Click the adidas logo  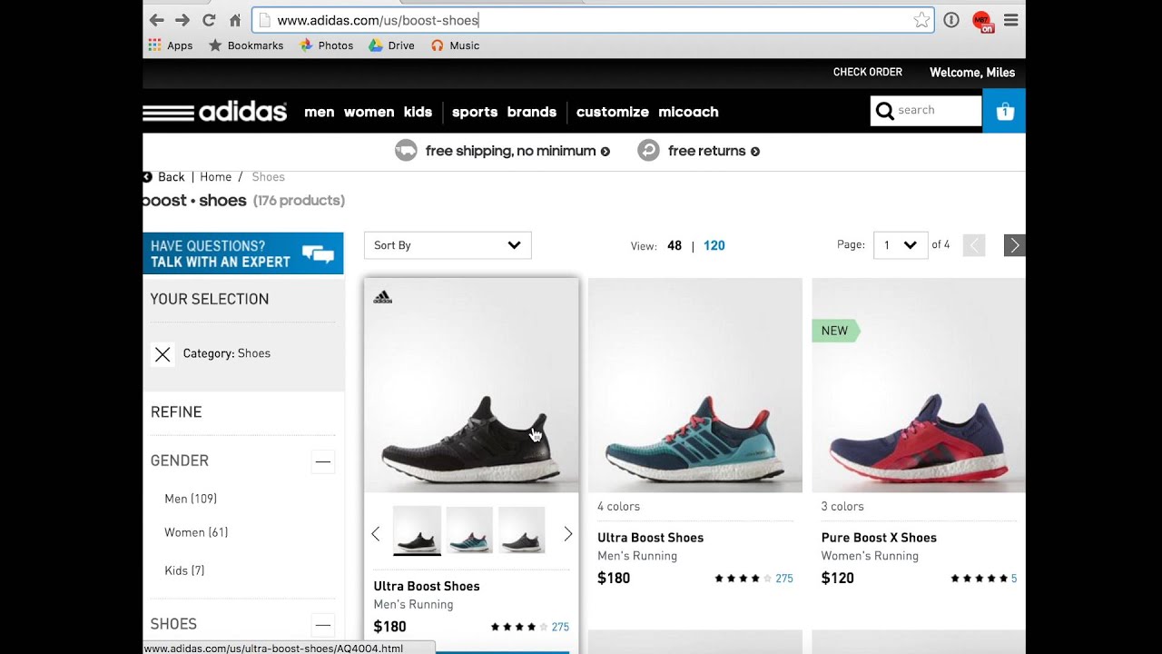(215, 112)
